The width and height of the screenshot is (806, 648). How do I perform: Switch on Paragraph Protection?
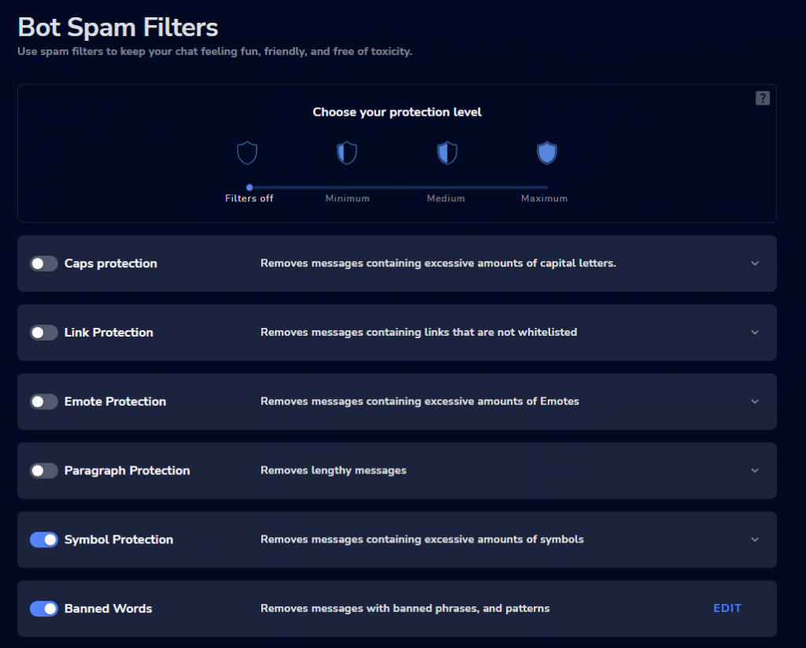(x=44, y=471)
